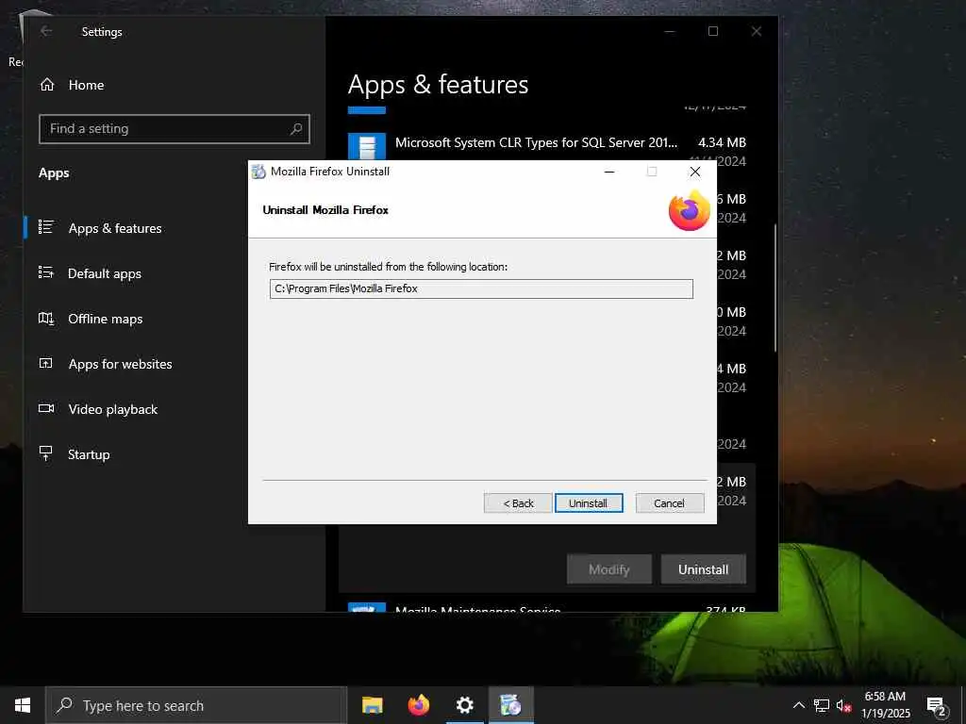Close the Mozilla Firefox Uninstall dialog

pyautogui.click(x=695, y=172)
